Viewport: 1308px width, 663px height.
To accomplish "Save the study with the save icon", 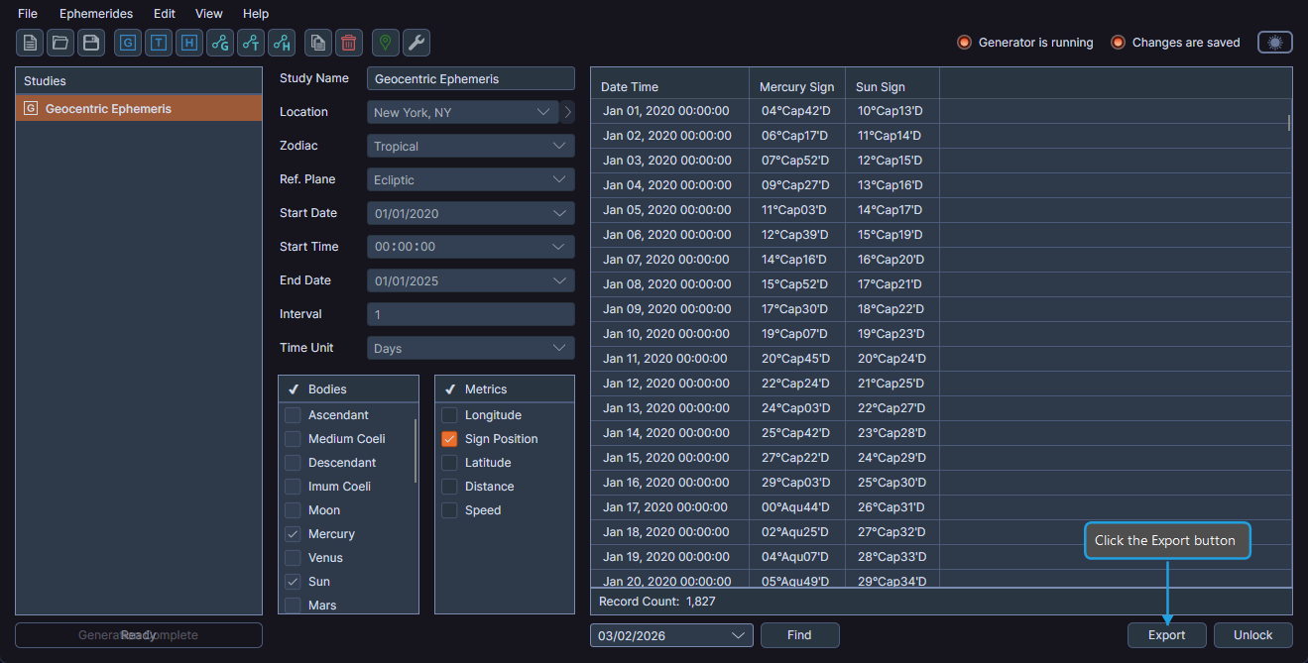I will (x=89, y=43).
